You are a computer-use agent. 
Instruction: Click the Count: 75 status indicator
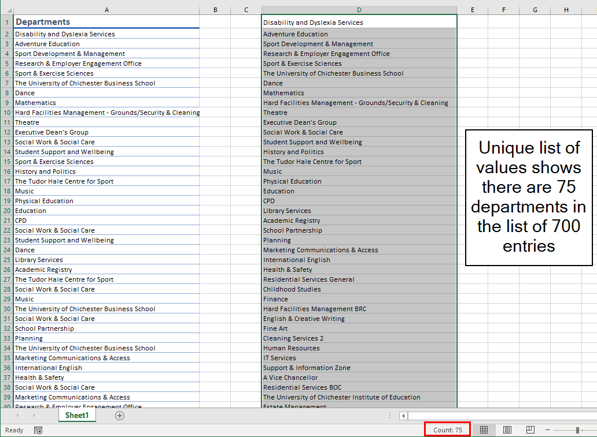click(447, 429)
